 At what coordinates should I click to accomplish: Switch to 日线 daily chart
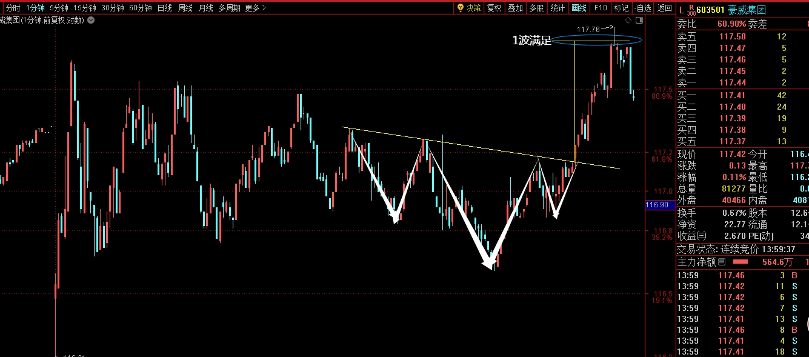click(x=164, y=8)
